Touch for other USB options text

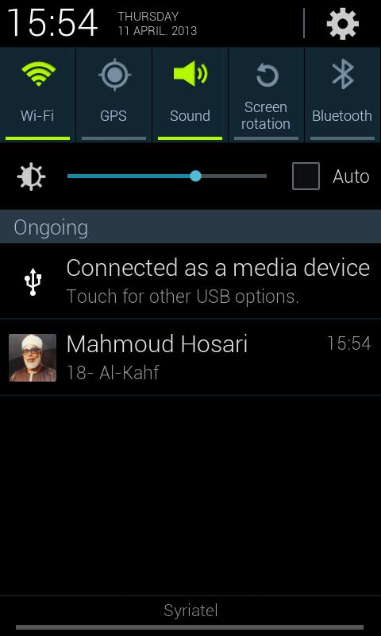(183, 297)
